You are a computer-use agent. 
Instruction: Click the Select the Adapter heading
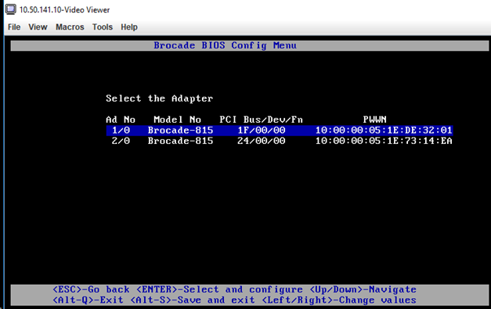pyautogui.click(x=160, y=99)
